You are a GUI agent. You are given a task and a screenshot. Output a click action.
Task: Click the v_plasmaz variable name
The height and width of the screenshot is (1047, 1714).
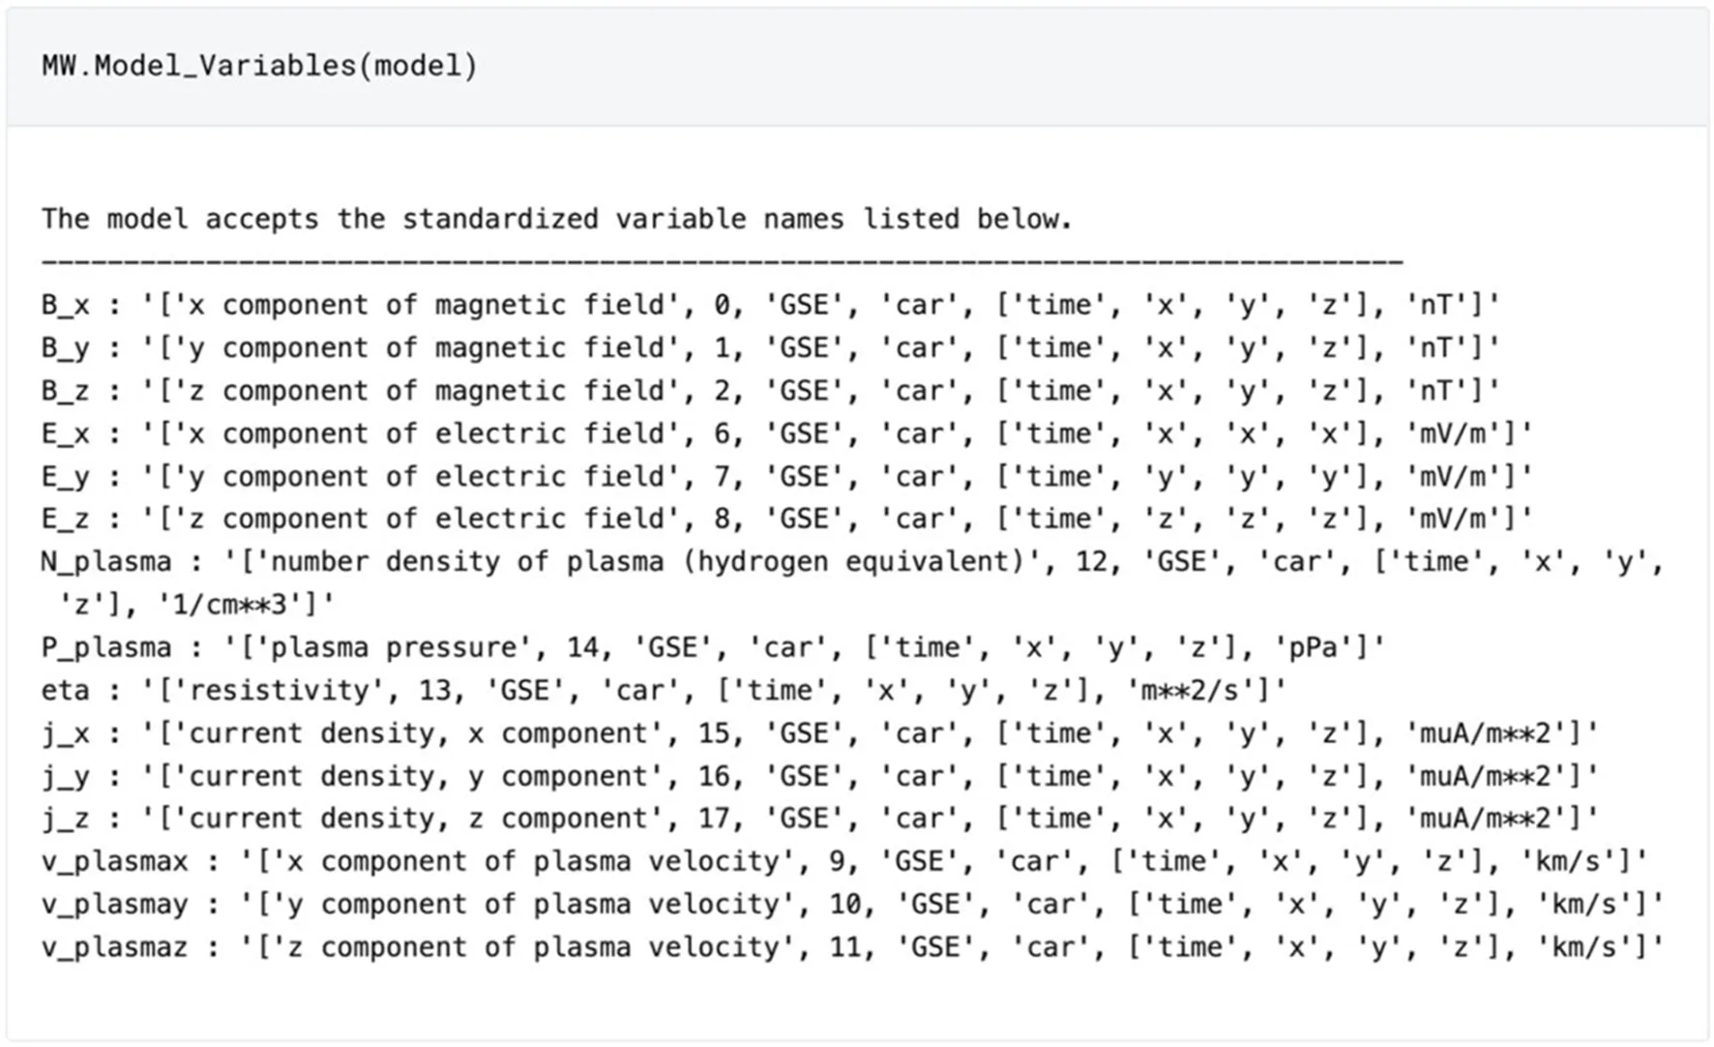[114, 946]
